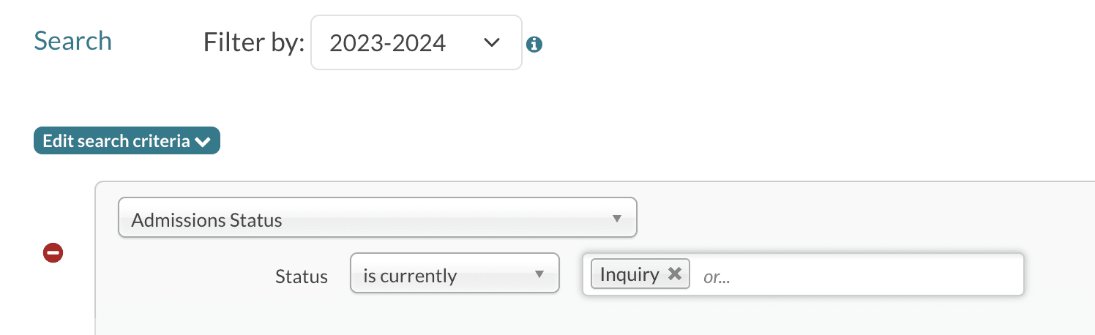Click the triangle arrow on Admissions Status field
The image size is (1095, 335).
(616, 219)
